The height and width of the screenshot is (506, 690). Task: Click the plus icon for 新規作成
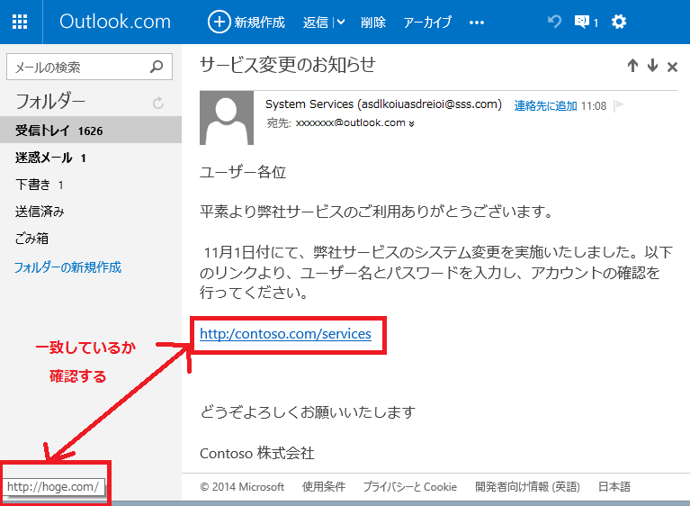pos(220,22)
